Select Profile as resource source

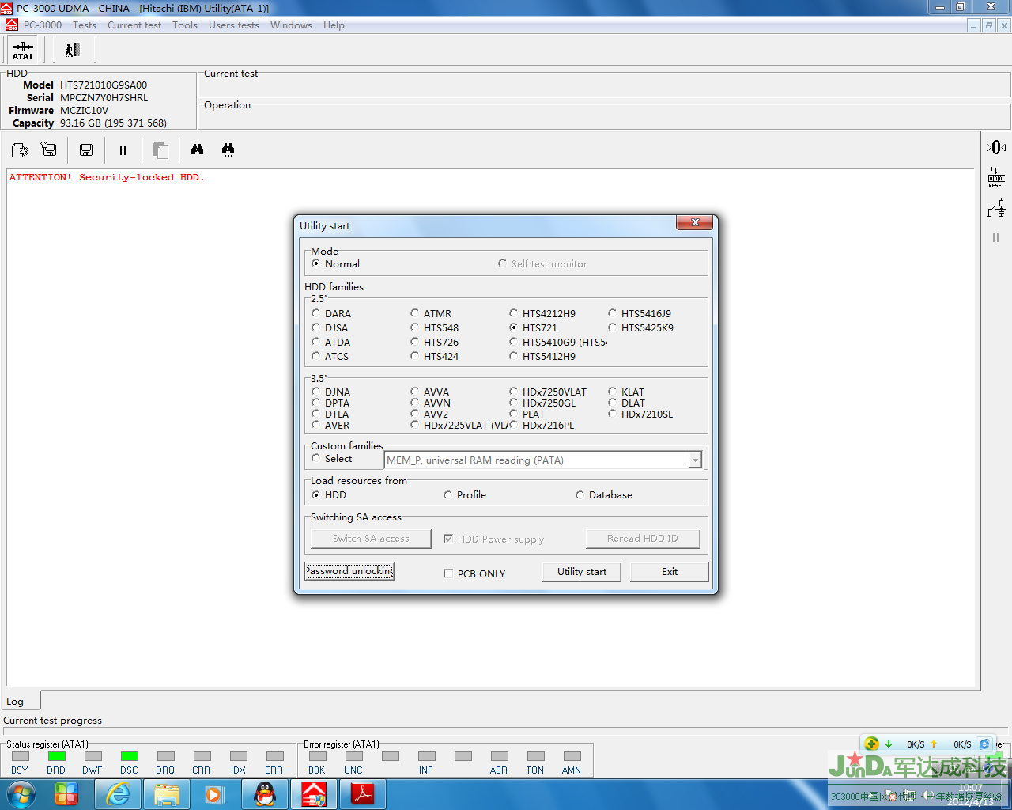[447, 494]
